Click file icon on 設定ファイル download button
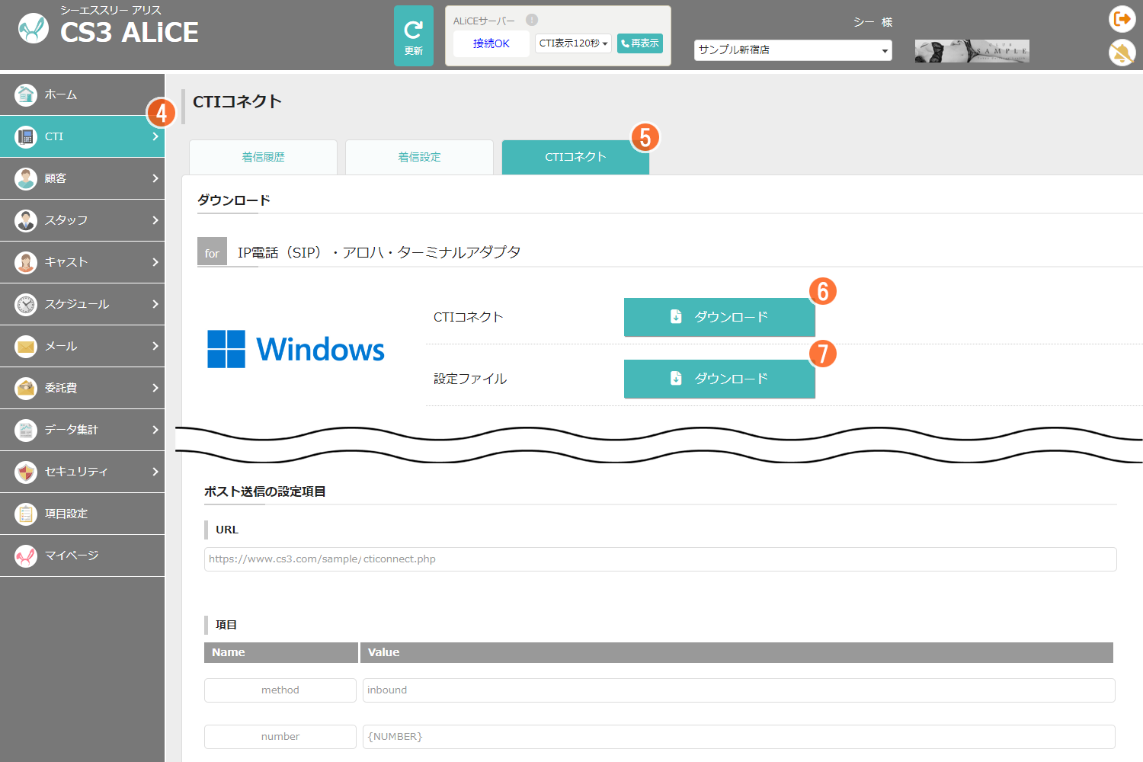Screen dimensions: 1143x762 tap(676, 378)
